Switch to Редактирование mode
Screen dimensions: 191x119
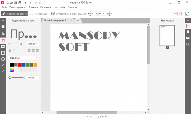click(x=15, y=14)
